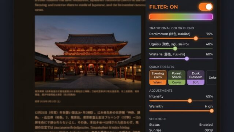Click the Uguisu-iro label
This screenshot has height=132, width=234.
[169, 44]
